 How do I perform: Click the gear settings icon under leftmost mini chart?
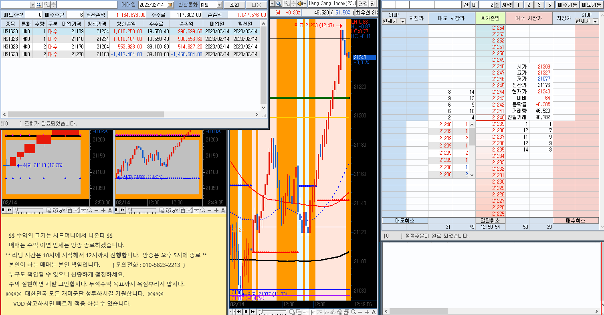[55, 210]
